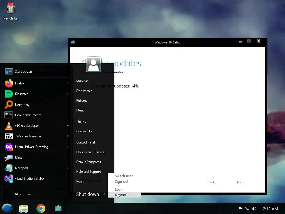Close the Windows 10 Setup window
The width and height of the screenshot is (285, 214).
tap(259, 41)
